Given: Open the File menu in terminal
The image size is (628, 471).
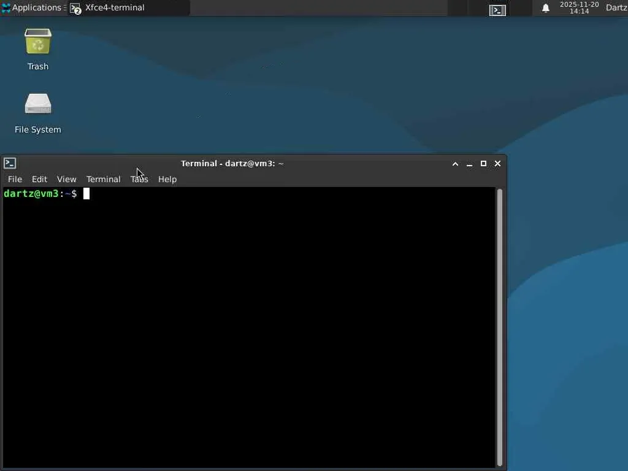Looking at the screenshot, I should [x=15, y=179].
